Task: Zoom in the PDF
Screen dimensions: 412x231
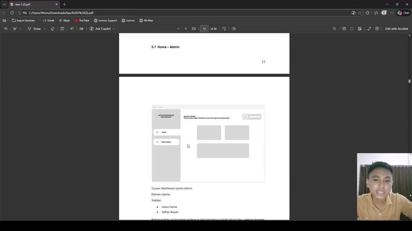Action: (186, 29)
